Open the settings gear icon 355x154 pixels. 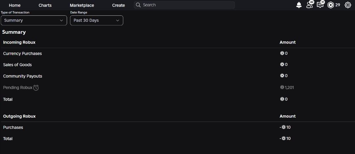tap(348, 5)
